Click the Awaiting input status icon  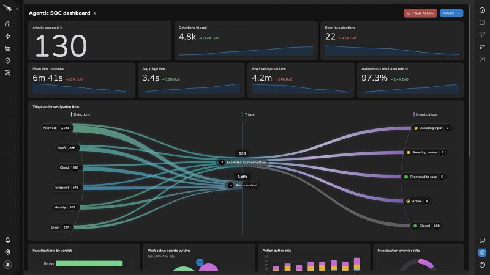click(416, 128)
